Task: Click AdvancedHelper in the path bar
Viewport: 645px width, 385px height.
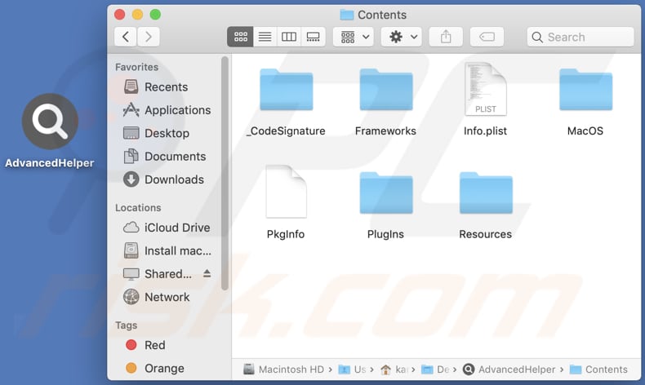Action: coord(509,370)
